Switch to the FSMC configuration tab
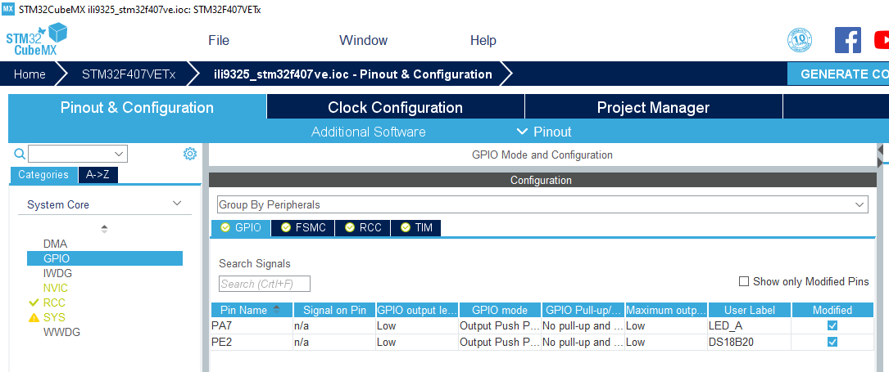Screen dimensions: 889x372 tap(303, 228)
